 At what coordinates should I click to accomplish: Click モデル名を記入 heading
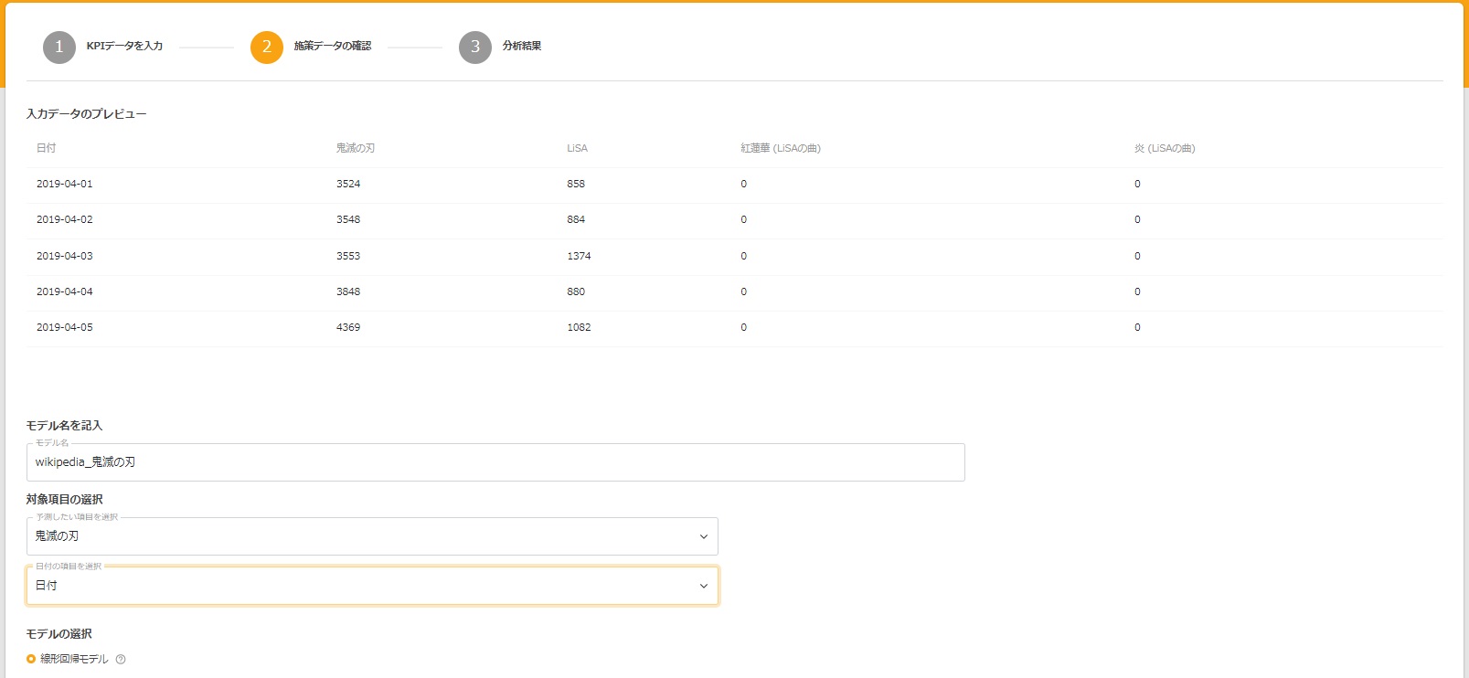click(x=64, y=426)
